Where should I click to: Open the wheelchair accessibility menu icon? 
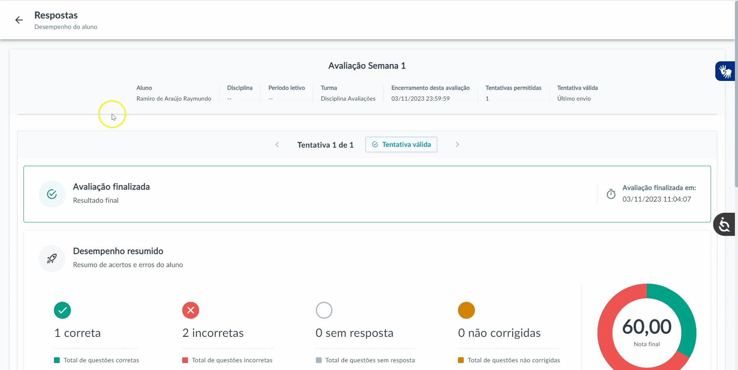(x=724, y=224)
